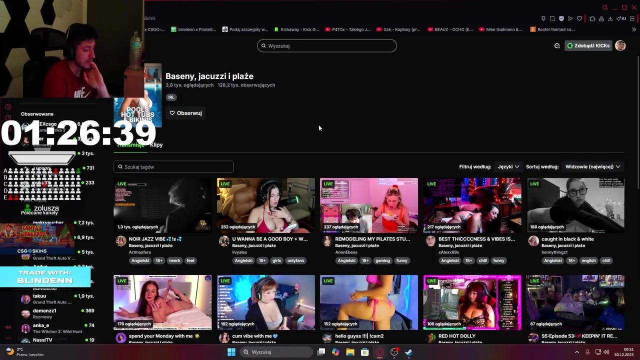Open the browser downloads icon
Viewport: 640px width, 360px height.
(x=610, y=18)
